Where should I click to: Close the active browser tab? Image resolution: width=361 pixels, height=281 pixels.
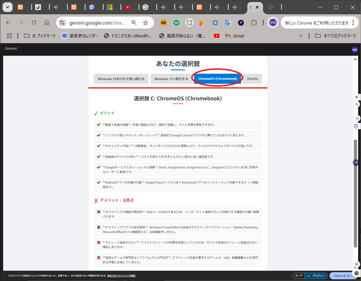click(x=257, y=7)
